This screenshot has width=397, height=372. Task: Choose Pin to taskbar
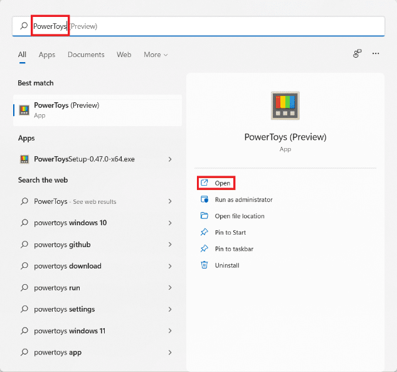227,249
